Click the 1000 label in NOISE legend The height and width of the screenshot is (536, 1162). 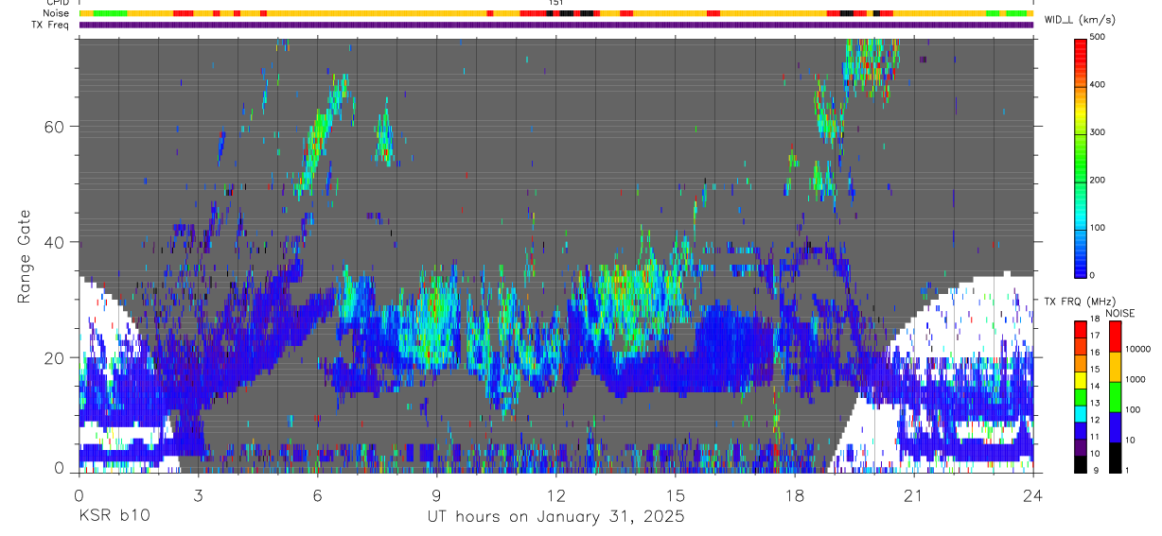point(1135,380)
